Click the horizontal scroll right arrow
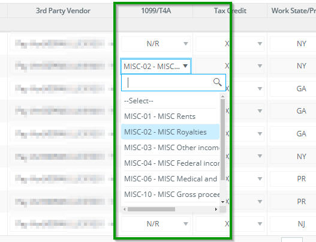The height and width of the screenshot is (242, 316). point(216,209)
